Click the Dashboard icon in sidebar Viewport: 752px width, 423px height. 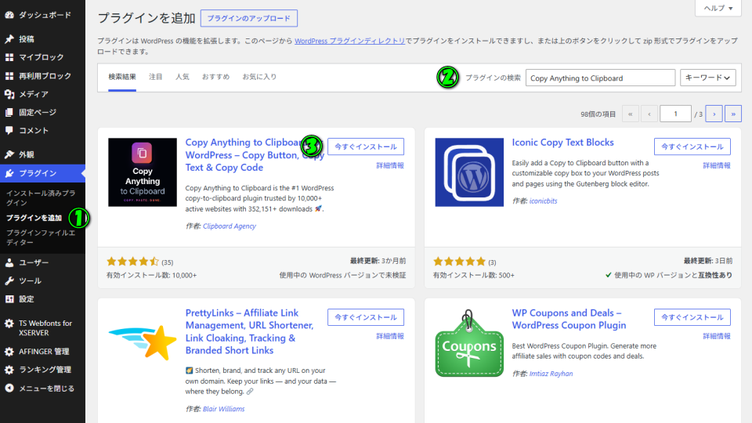pyautogui.click(x=9, y=15)
